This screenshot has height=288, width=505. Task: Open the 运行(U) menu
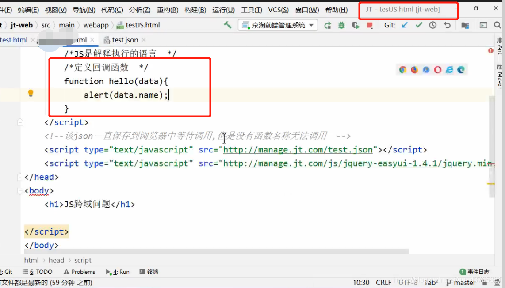click(223, 10)
